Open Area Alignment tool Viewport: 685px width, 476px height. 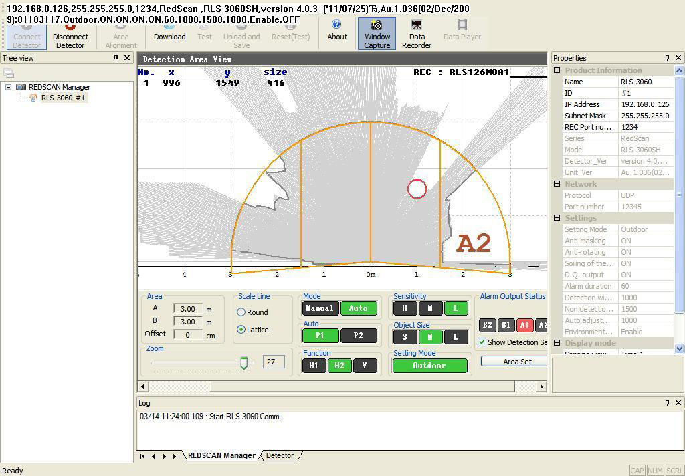click(x=121, y=37)
